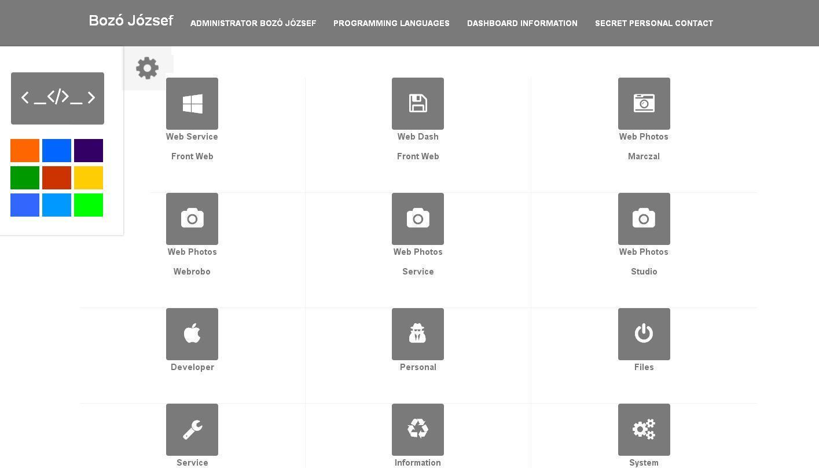
Task: Select the bright lime green swatch
Action: pos(89,205)
